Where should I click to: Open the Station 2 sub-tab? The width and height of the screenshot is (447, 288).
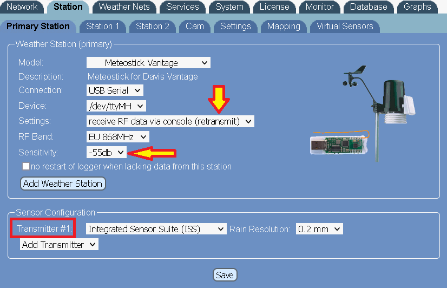coord(152,26)
